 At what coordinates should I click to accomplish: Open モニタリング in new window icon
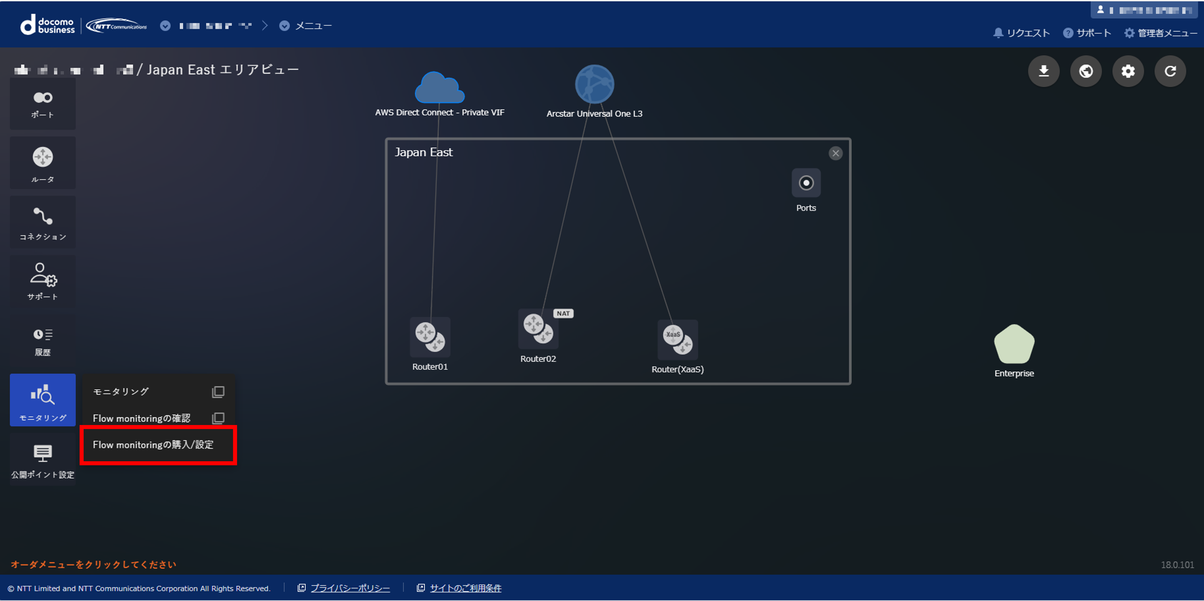tap(218, 392)
